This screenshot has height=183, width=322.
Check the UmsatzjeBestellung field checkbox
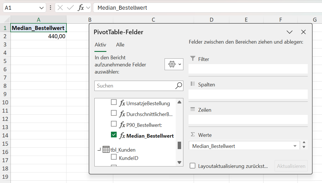[114, 102]
